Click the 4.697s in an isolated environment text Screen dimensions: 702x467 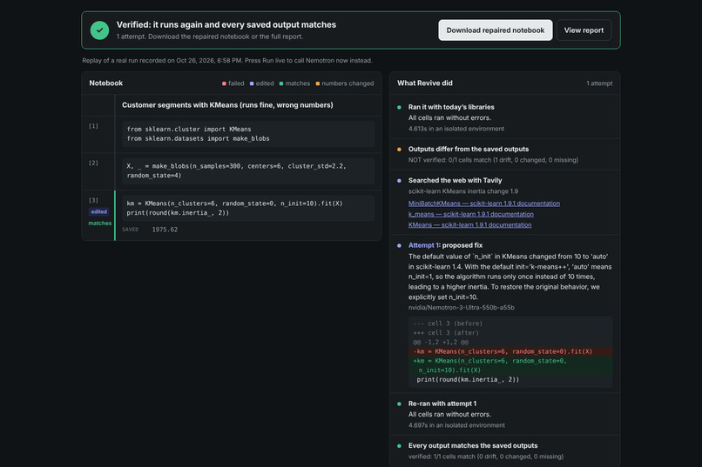pos(456,425)
